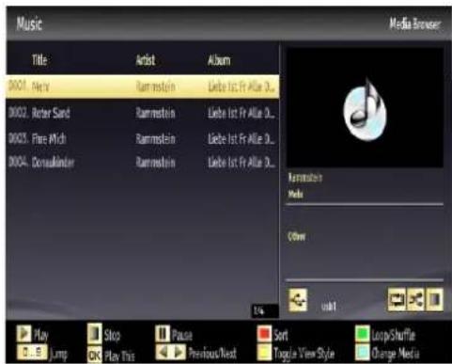452x364 pixels.
Task: Click the Pause icon
Action: tap(163, 334)
